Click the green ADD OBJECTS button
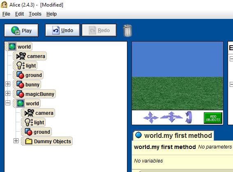The height and width of the screenshot is (172, 233). pos(213,118)
